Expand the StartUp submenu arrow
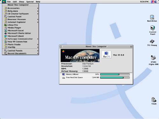159x119 pixels. tap(38, 47)
